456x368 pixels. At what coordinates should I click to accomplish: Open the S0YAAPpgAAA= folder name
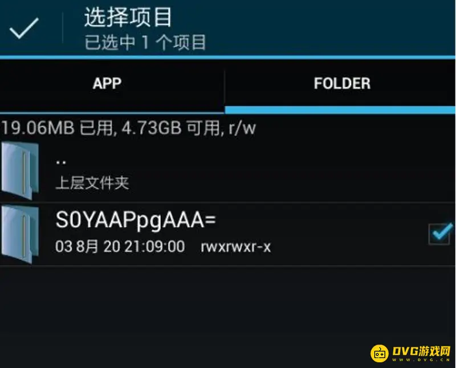point(136,220)
